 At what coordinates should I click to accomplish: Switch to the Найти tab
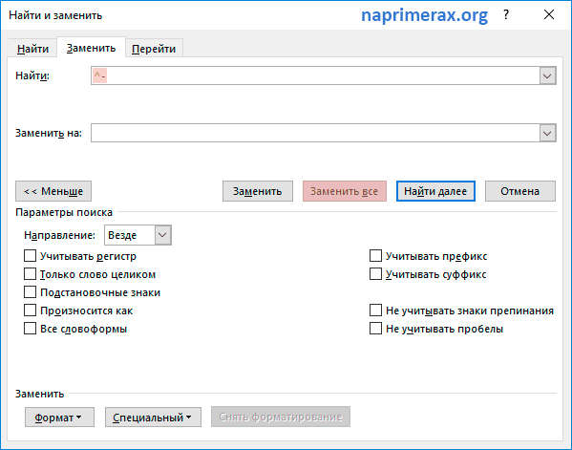tap(32, 49)
